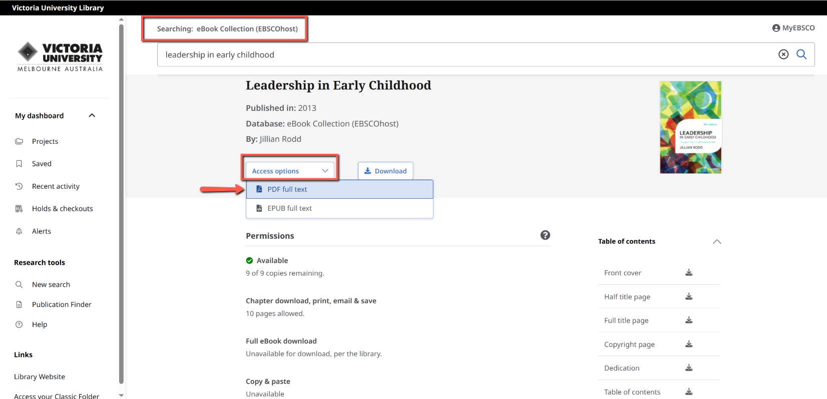This screenshot has width=827, height=399.
Task: Click author name Jillian Rodd
Action: (x=280, y=139)
